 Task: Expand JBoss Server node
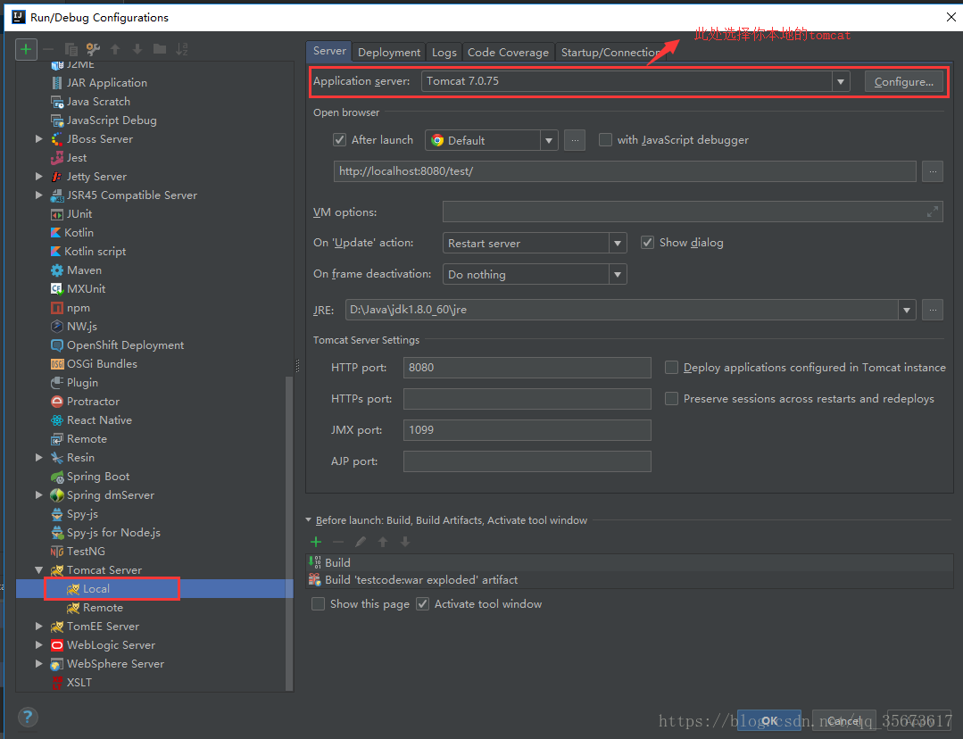coord(38,139)
